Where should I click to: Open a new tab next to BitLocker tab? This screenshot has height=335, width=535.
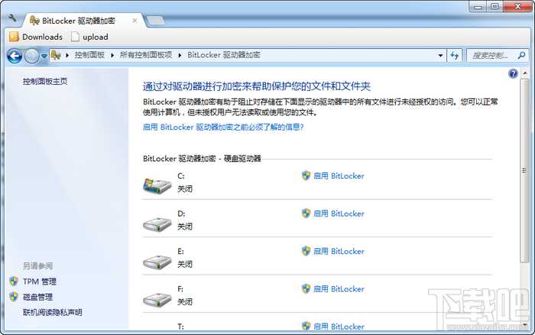[x=156, y=19]
